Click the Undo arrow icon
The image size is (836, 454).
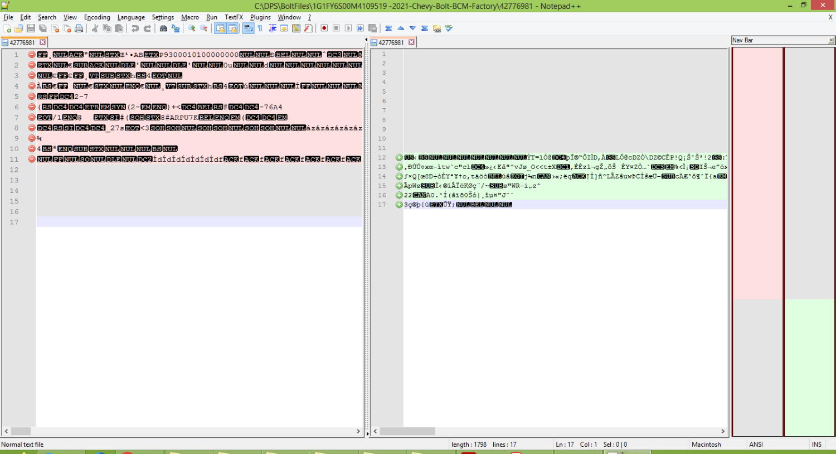[135, 28]
